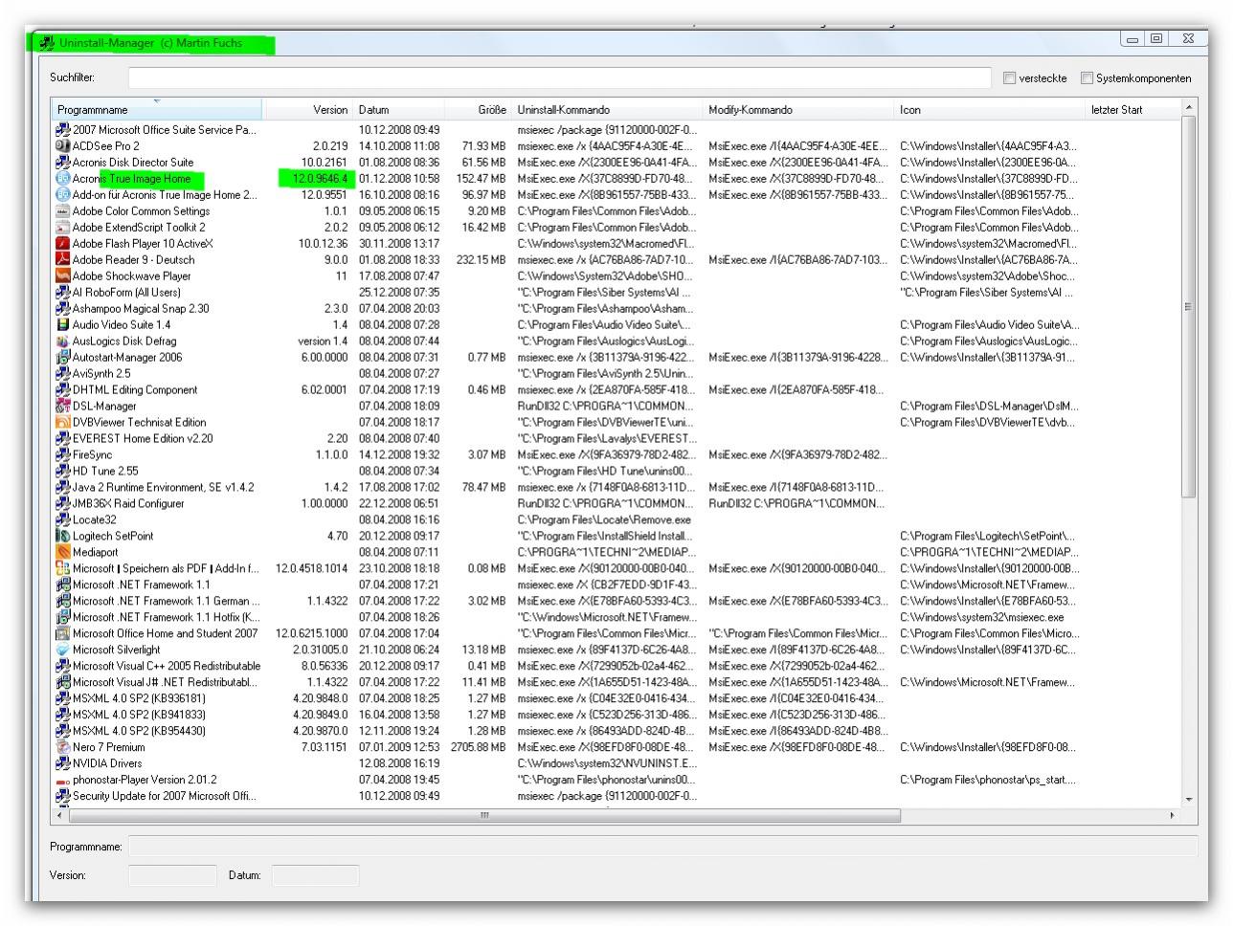Click the AusLogics Disk Defrag icon
This screenshot has width=1233, height=926.
click(63, 342)
